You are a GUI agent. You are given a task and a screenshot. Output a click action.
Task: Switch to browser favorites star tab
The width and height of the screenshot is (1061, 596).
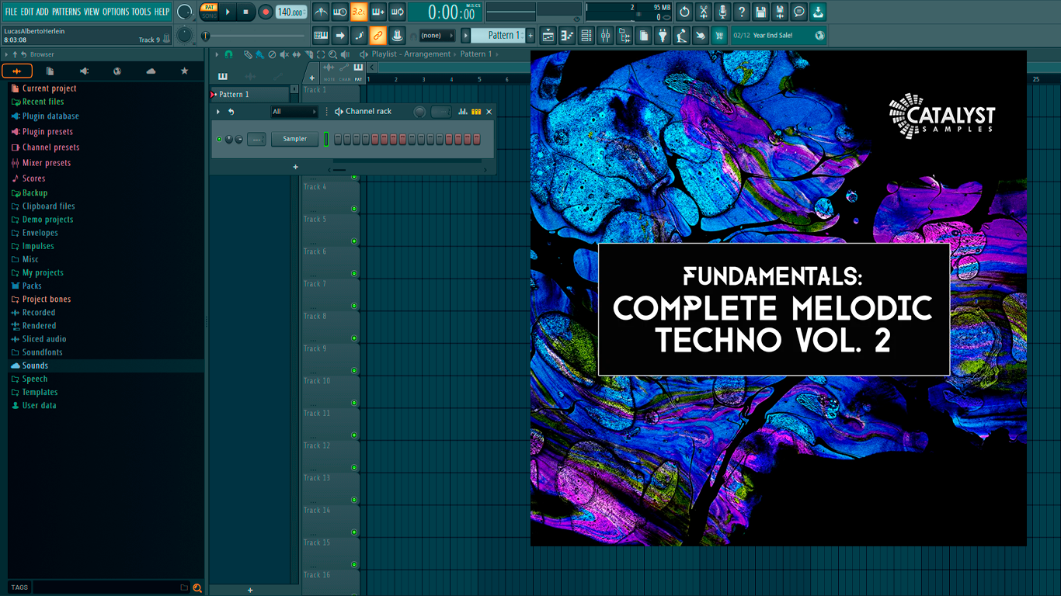pyautogui.click(x=184, y=71)
